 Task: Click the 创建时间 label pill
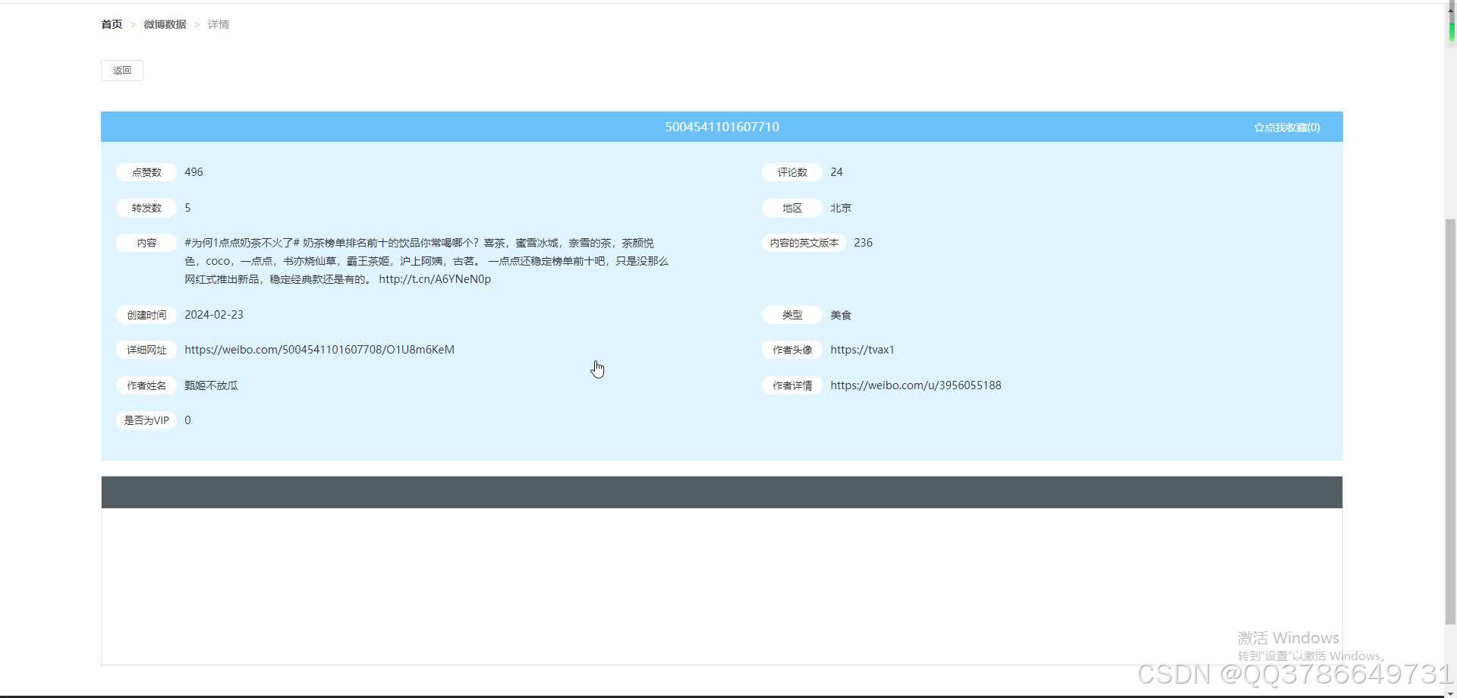click(x=146, y=314)
